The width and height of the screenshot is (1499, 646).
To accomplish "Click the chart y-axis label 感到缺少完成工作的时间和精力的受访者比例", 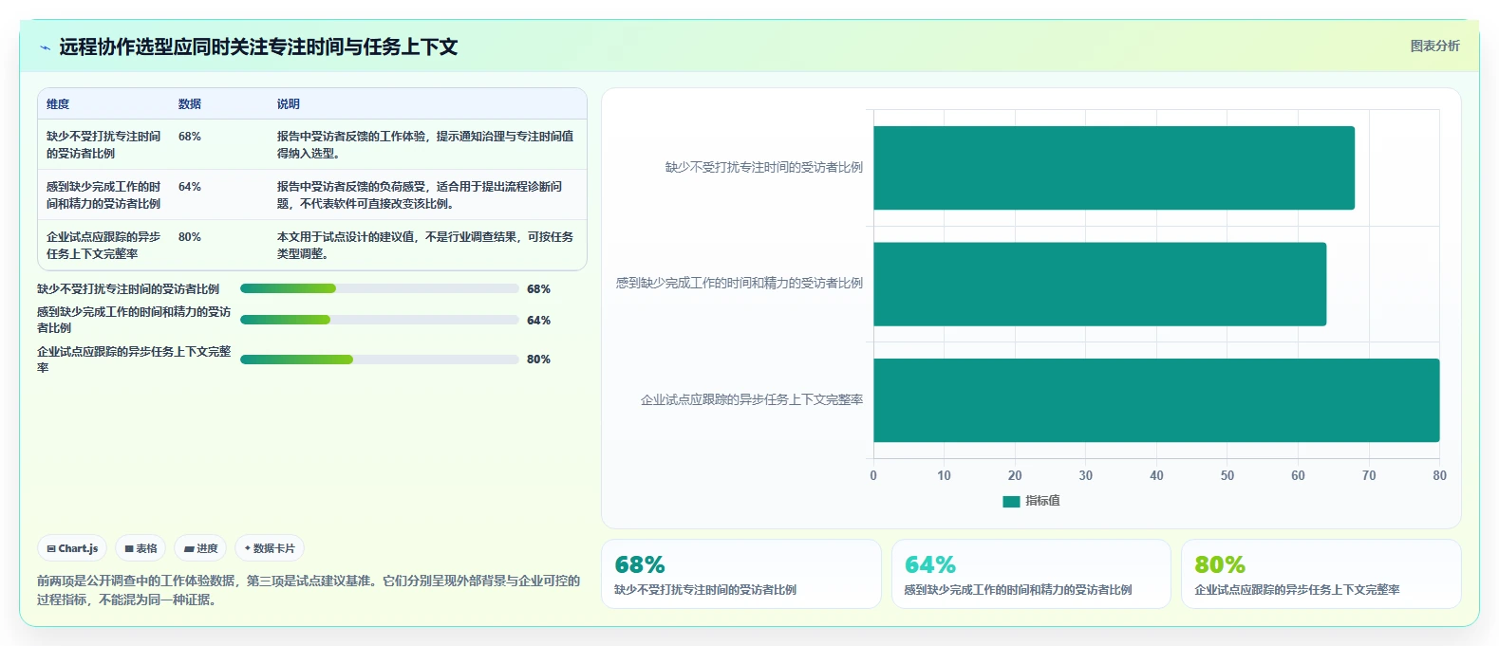I will pyautogui.click(x=740, y=284).
